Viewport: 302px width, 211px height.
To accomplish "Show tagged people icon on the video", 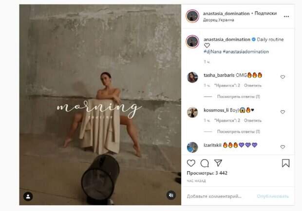I will click(x=28, y=196).
